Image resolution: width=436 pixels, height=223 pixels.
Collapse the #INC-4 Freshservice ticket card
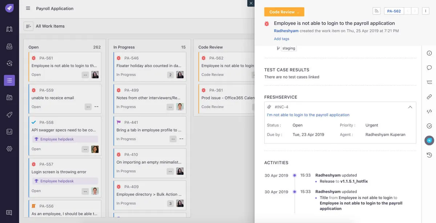[410, 107]
